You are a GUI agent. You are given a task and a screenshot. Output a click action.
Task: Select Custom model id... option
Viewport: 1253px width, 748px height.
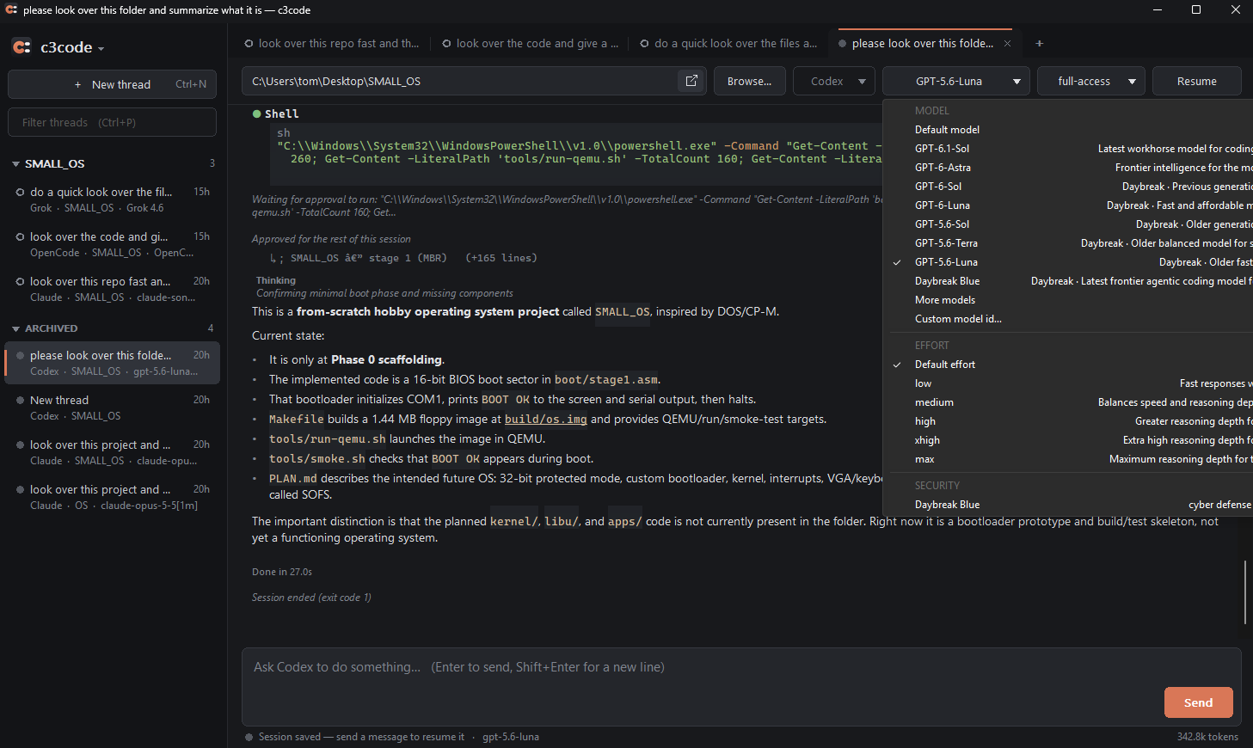pos(1069,319)
